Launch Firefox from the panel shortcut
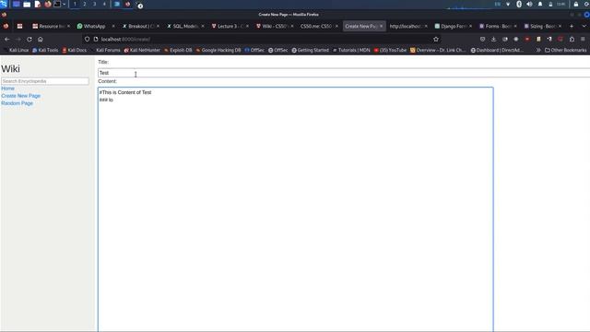This screenshot has height=332, width=590. pos(48,4)
